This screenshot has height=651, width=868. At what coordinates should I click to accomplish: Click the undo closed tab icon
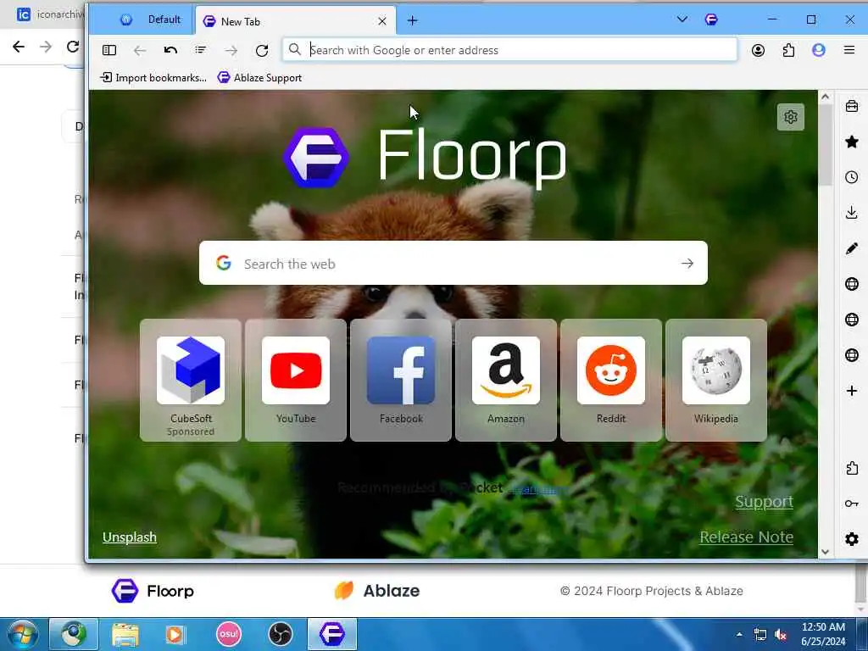170,50
